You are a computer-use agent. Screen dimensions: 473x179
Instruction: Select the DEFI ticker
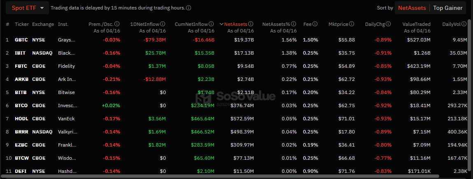pyautogui.click(x=21, y=171)
